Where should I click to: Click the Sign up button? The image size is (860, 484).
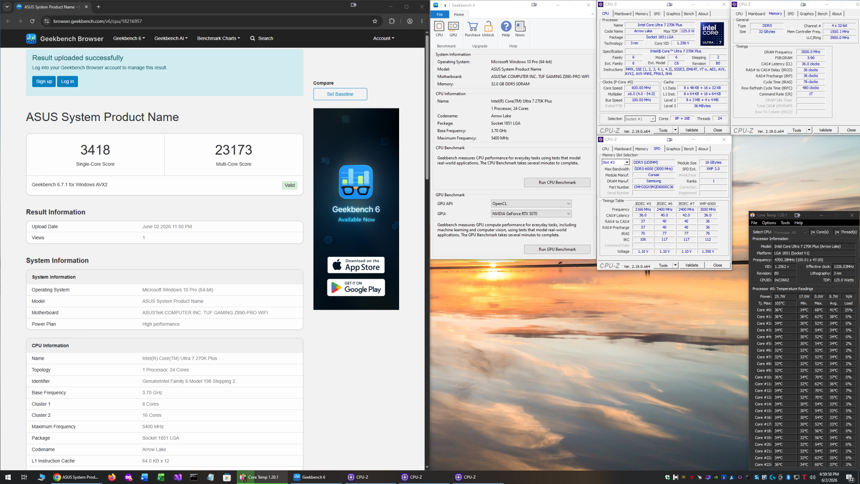[x=44, y=82]
